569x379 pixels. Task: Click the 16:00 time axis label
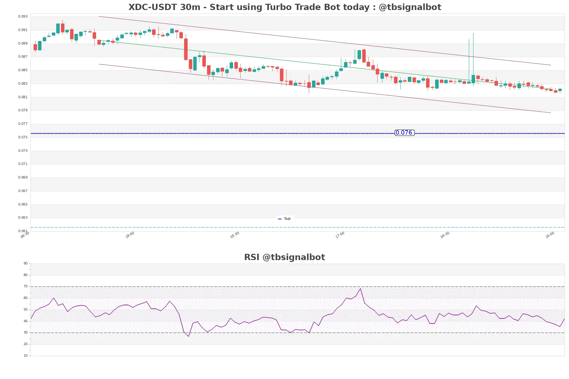tap(550, 235)
